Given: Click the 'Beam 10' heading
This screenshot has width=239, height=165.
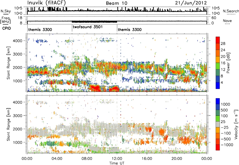Looking at the screenshot, I should (x=117, y=3).
